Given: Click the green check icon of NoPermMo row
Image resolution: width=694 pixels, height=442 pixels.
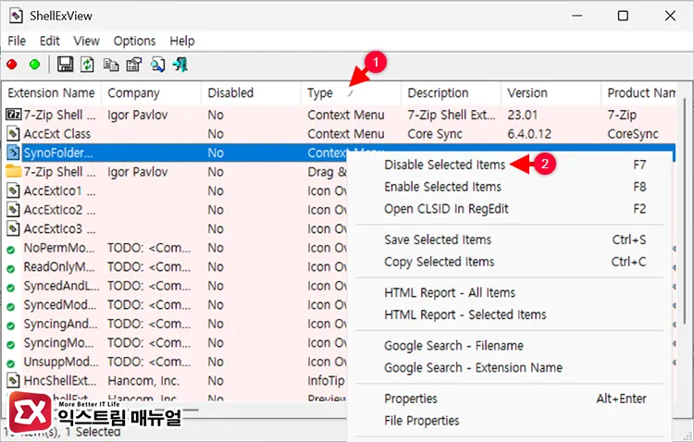Looking at the screenshot, I should pyautogui.click(x=10, y=250).
